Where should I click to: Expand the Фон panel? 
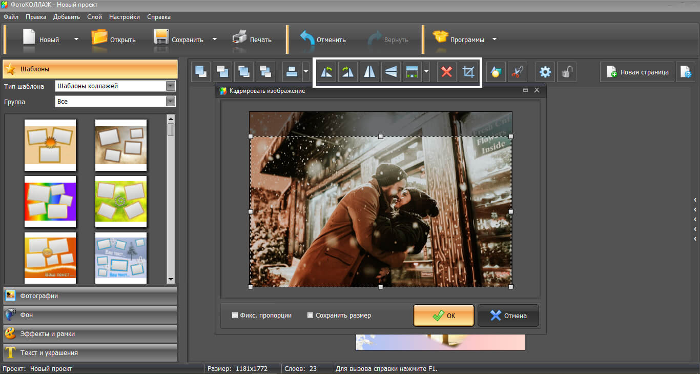pyautogui.click(x=90, y=315)
